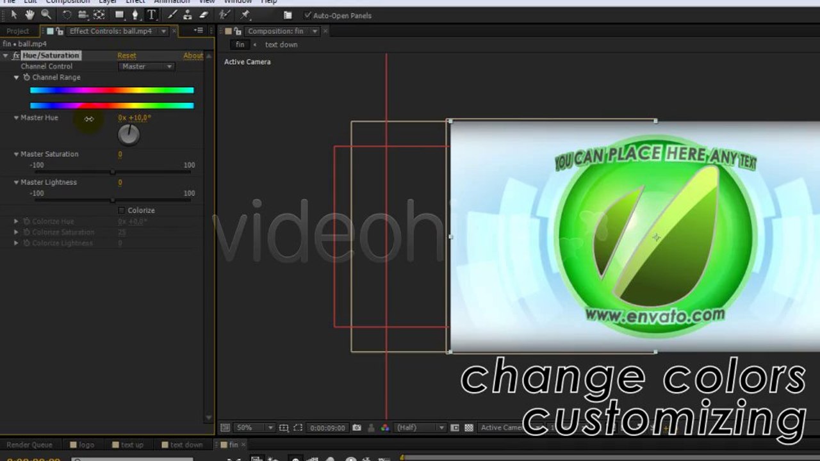Select the Pan Behind anchor point tool
The height and width of the screenshot is (461, 820).
[99, 15]
